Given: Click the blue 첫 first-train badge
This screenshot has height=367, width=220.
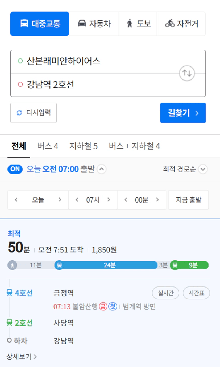Looking at the screenshot, I should tap(113, 307).
